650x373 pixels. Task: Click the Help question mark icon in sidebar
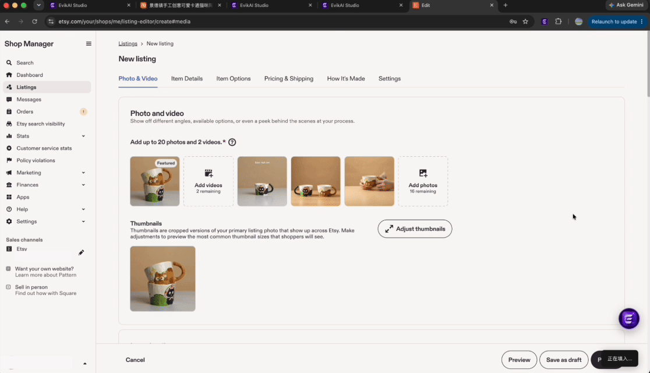click(9, 209)
